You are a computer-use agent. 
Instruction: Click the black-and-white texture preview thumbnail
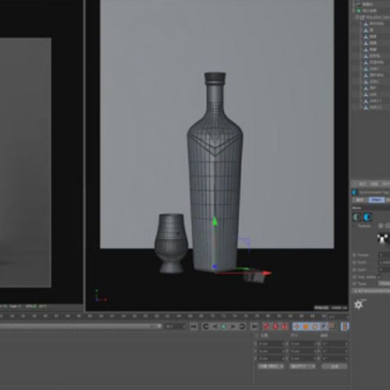(383, 239)
